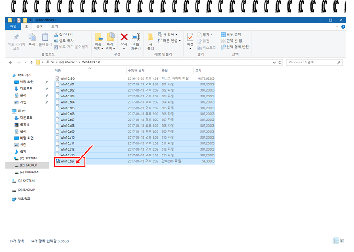
Task: Open (C:) SYSTEM under 내 PC
Action: [25, 158]
